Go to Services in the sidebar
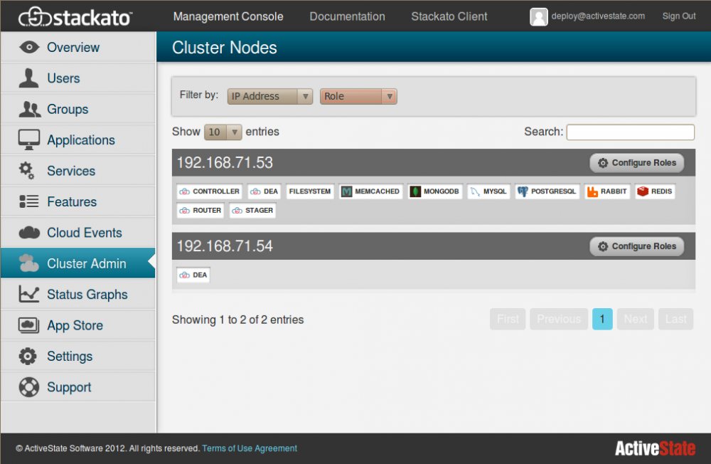The width and height of the screenshot is (711, 464). (78, 171)
